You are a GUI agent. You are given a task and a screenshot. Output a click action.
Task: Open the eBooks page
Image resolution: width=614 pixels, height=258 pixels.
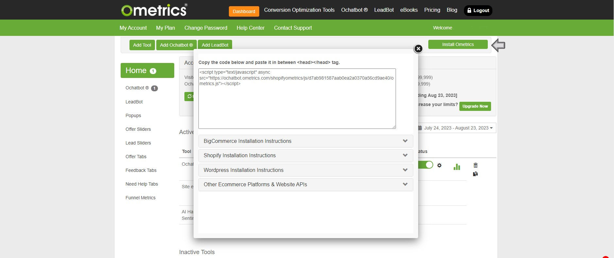coord(409,10)
